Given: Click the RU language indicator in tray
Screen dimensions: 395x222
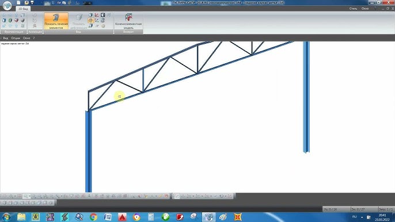Looking at the screenshot, I should (355, 217).
